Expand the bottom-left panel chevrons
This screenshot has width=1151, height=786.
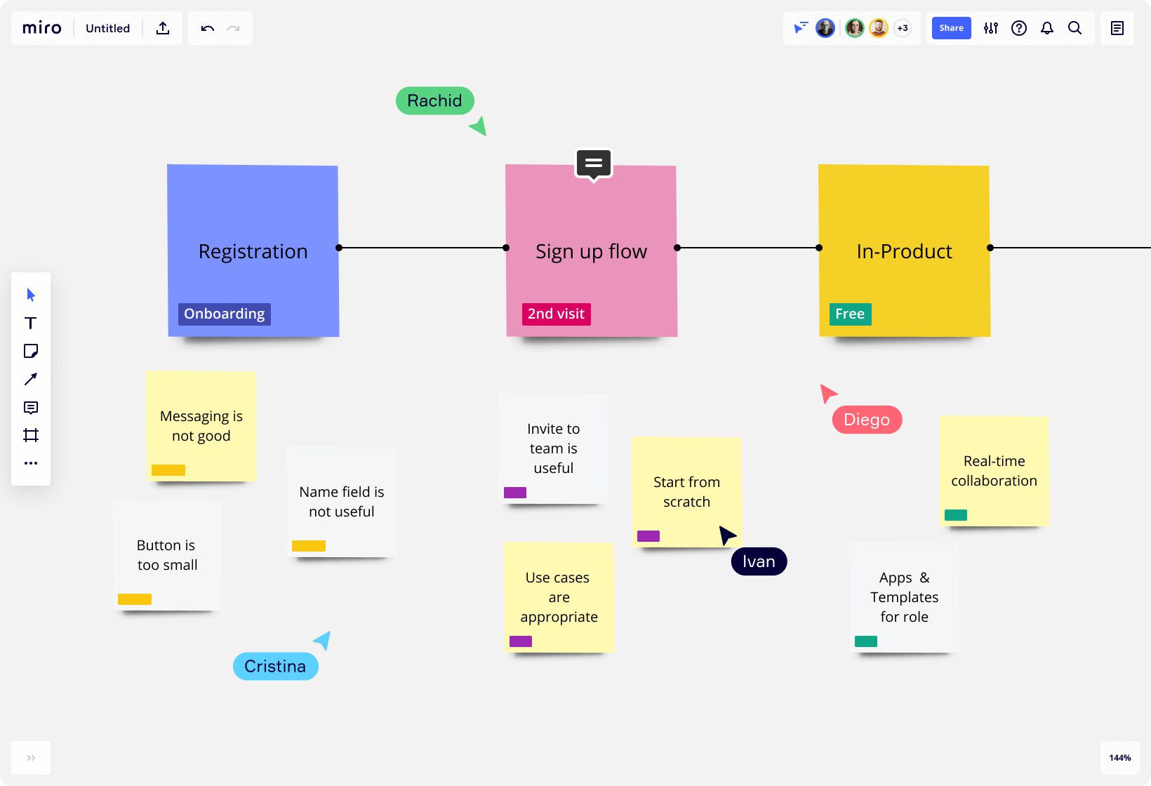pyautogui.click(x=31, y=758)
